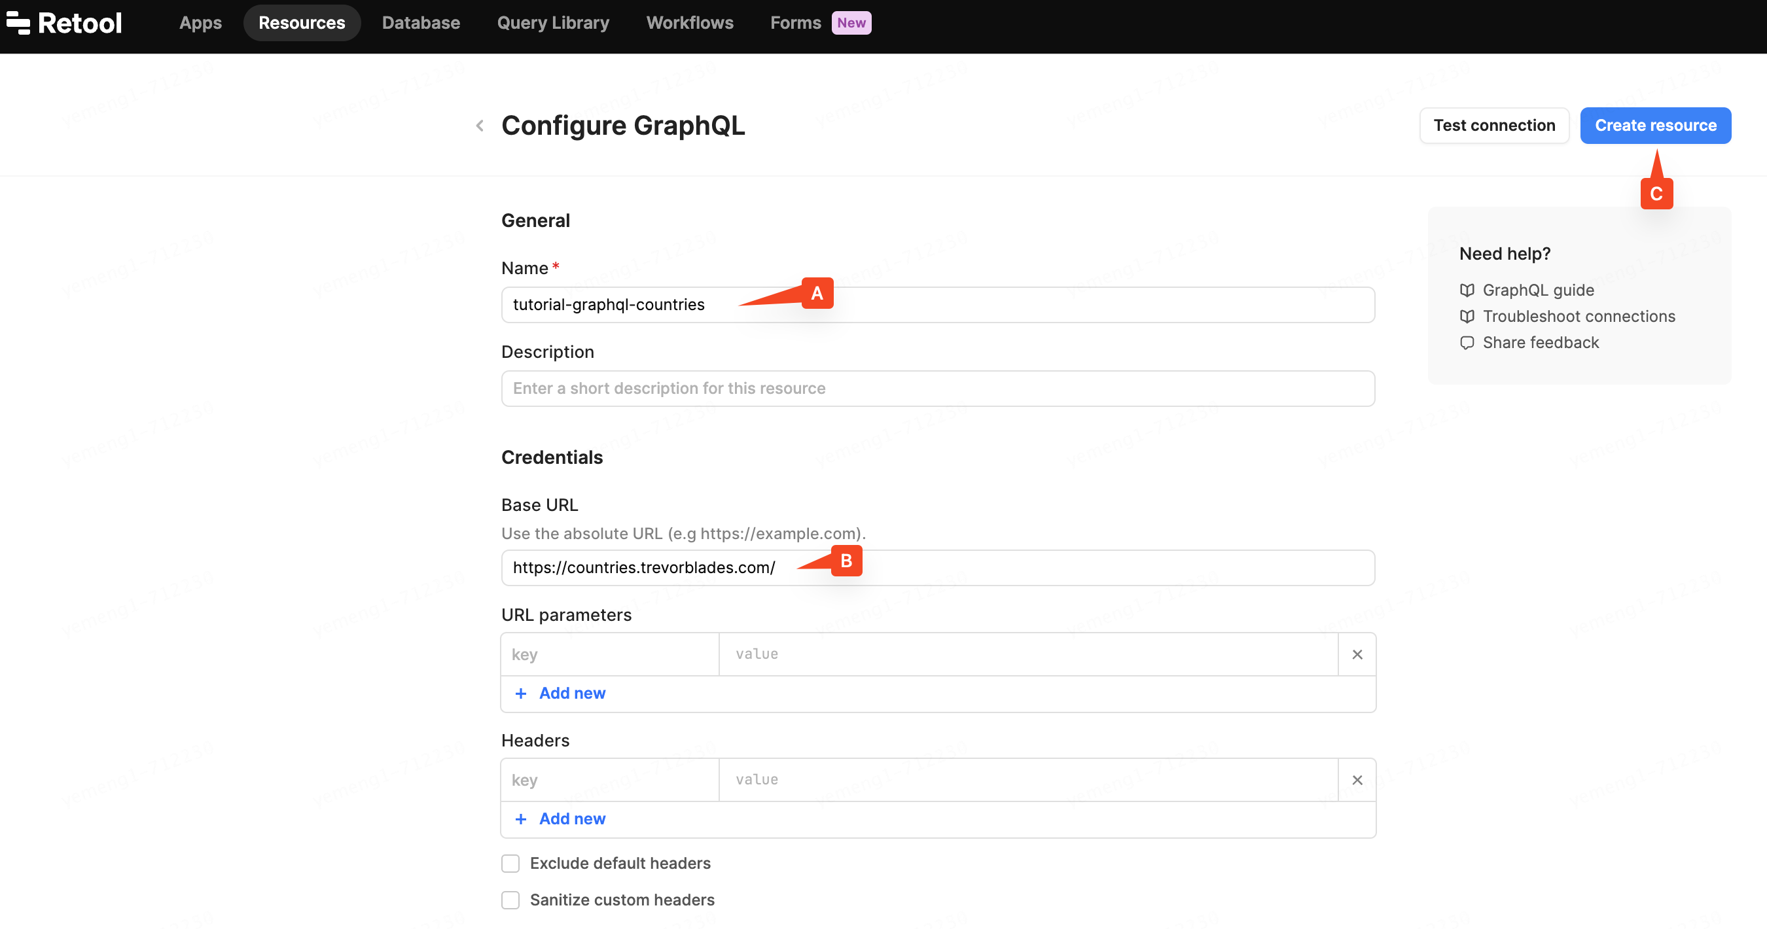
Task: Remove the Headers row with X icon
Action: point(1356,780)
